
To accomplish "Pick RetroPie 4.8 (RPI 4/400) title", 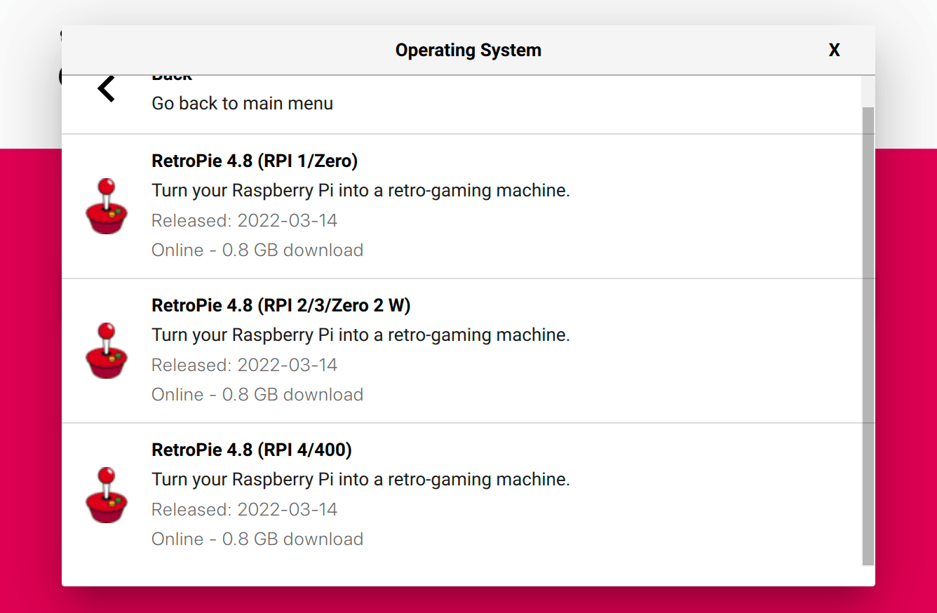I will 251,450.
